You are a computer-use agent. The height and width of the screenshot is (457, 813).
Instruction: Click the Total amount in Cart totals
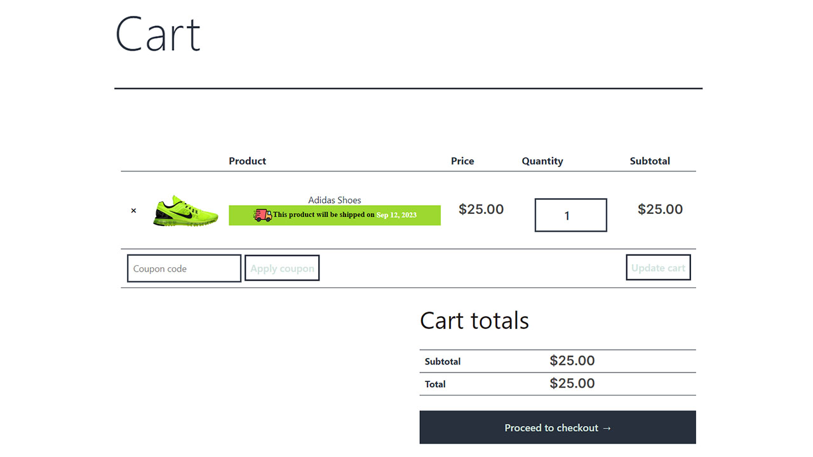tap(572, 383)
